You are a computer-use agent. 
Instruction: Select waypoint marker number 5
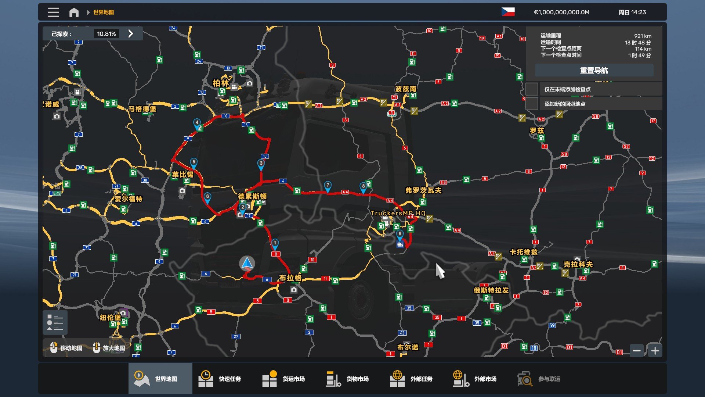(x=194, y=163)
